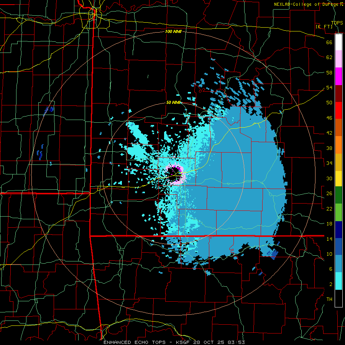
Task: Click the 10 legend scale value
Action: pos(329,254)
